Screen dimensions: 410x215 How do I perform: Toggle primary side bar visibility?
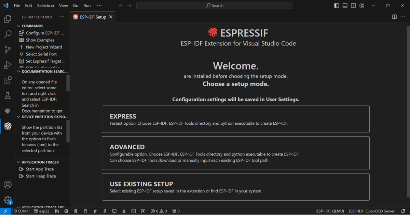pos(337,5)
